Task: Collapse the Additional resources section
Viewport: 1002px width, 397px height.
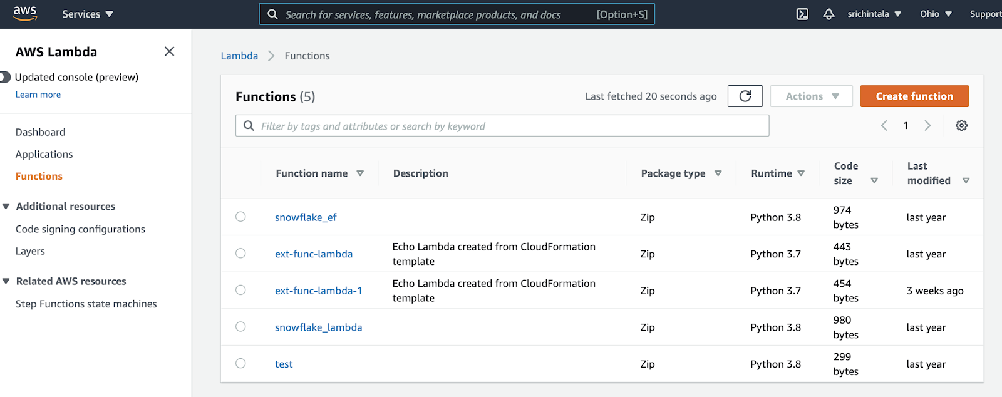Action: [6, 207]
